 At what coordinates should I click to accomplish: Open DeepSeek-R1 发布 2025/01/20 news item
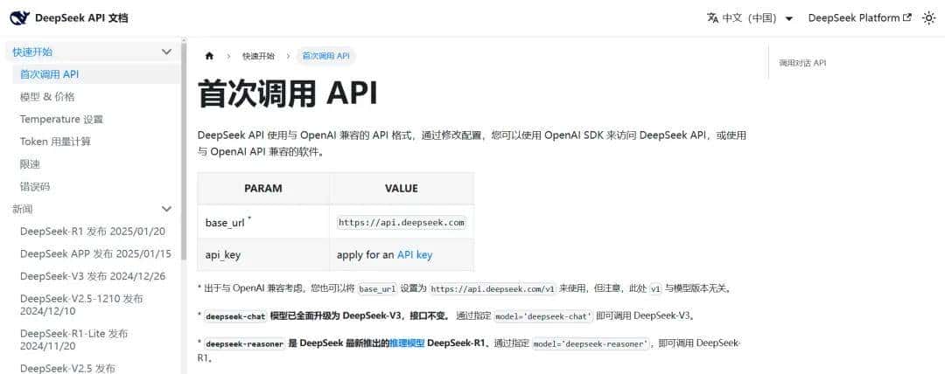point(93,232)
